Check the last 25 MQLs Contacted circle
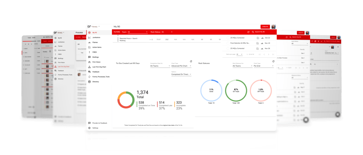The image size is (363, 155). [x=228, y=48]
